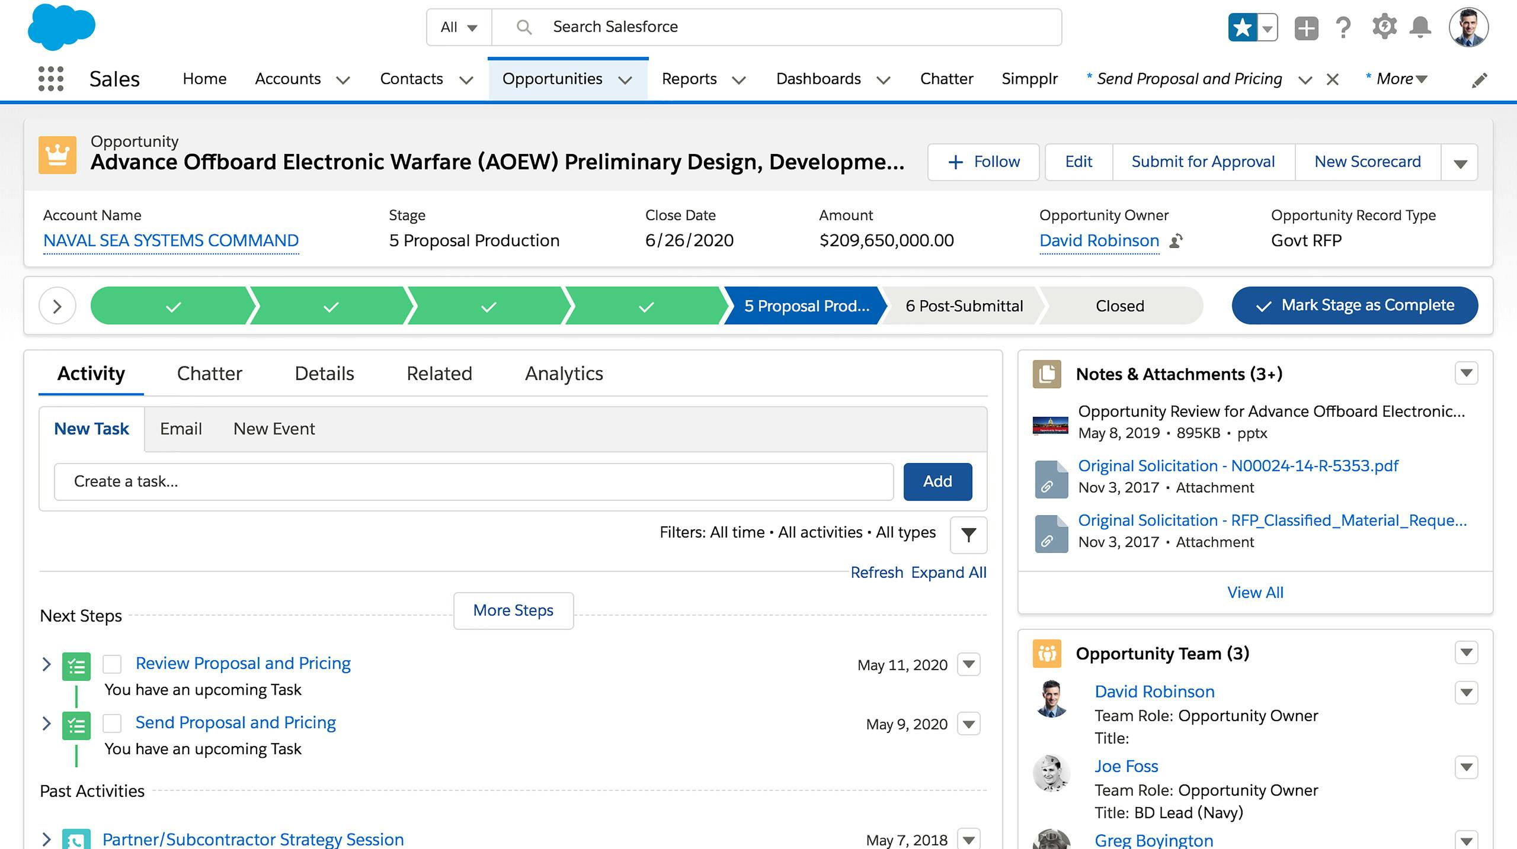Image resolution: width=1517 pixels, height=849 pixels.
Task: Open the user profile avatar menu
Action: (1468, 27)
